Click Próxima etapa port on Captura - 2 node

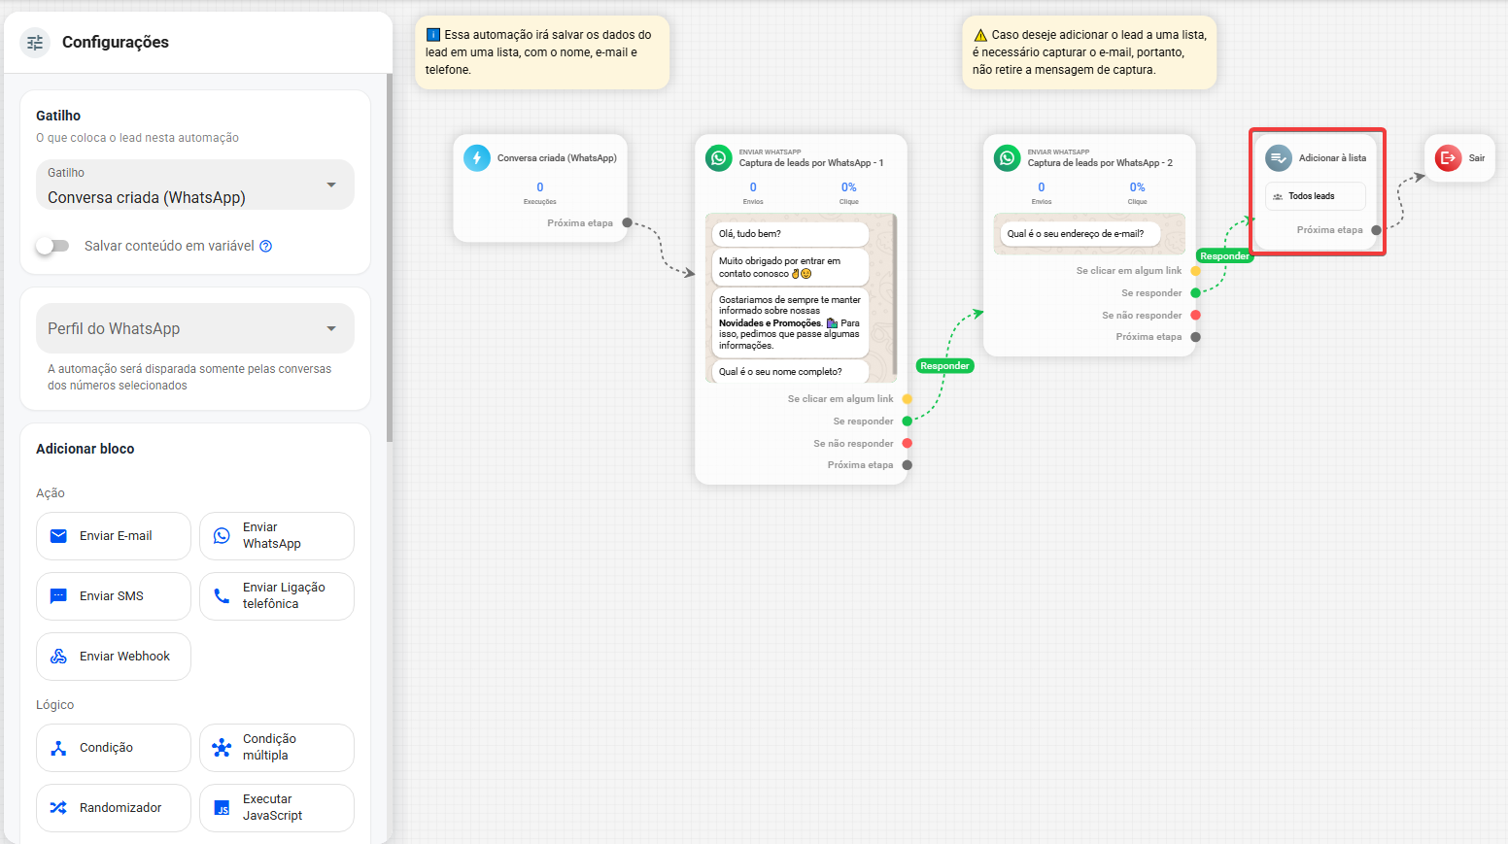pos(1196,337)
